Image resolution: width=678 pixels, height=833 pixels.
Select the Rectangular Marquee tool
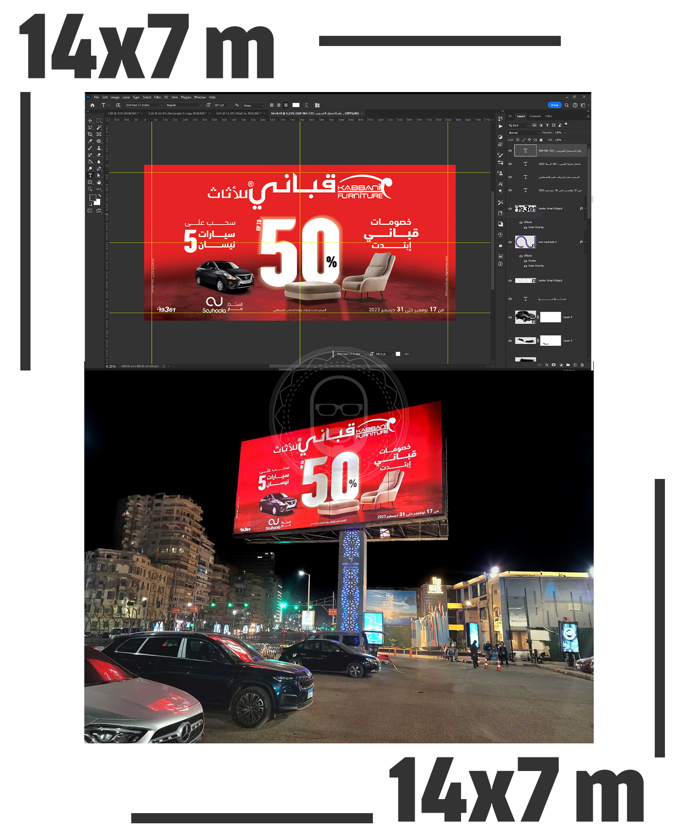(99, 121)
